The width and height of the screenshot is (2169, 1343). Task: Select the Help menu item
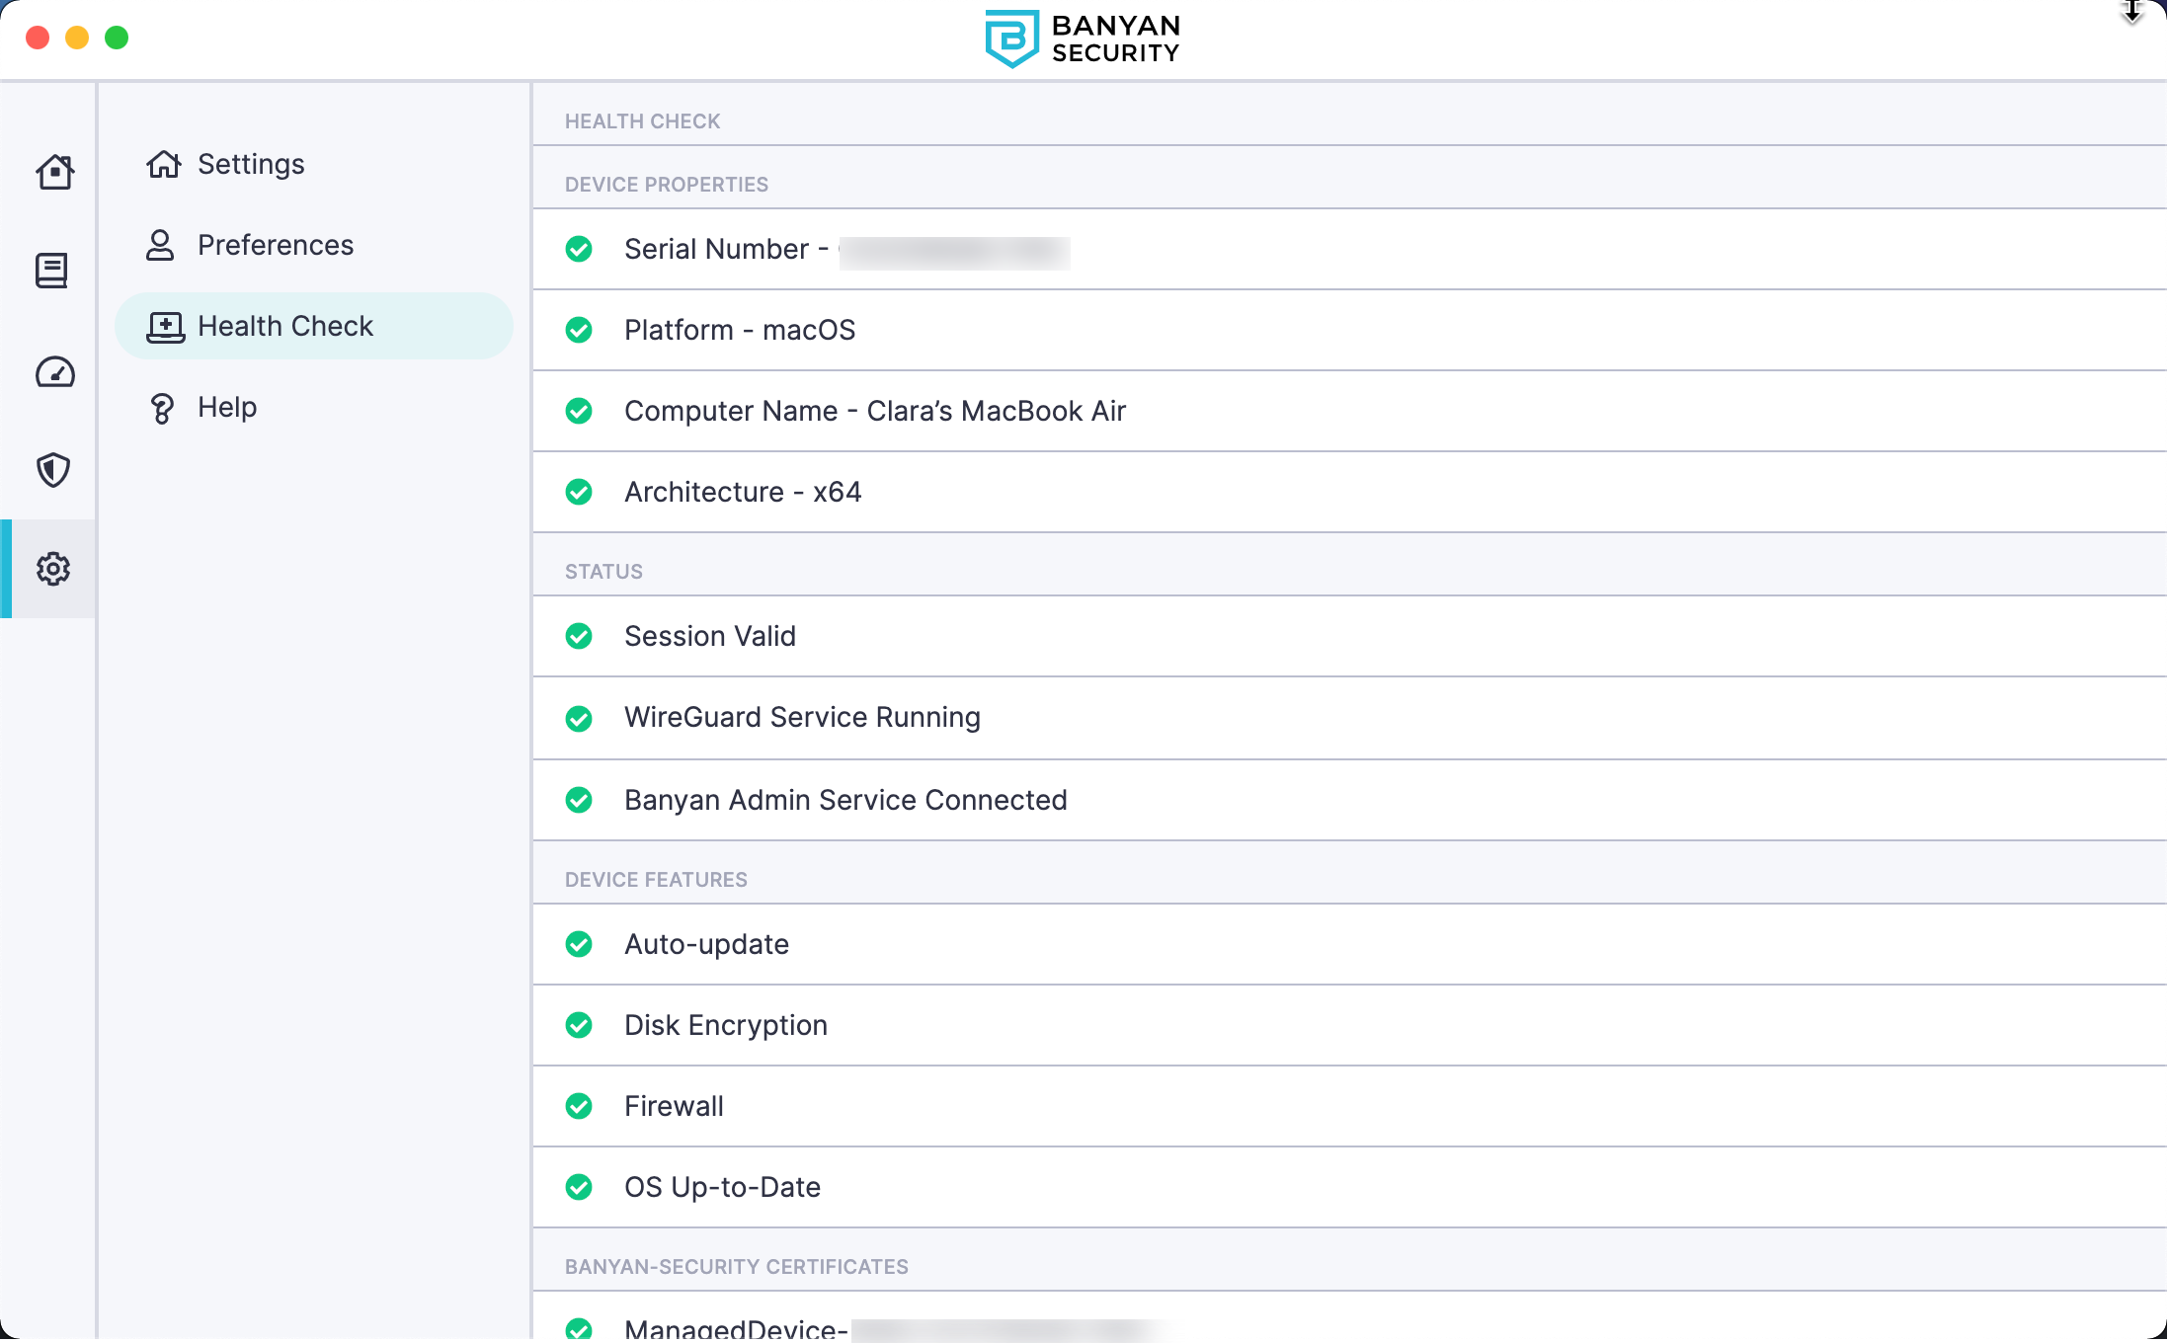pos(314,407)
